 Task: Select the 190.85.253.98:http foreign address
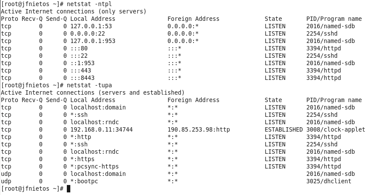(199, 129)
